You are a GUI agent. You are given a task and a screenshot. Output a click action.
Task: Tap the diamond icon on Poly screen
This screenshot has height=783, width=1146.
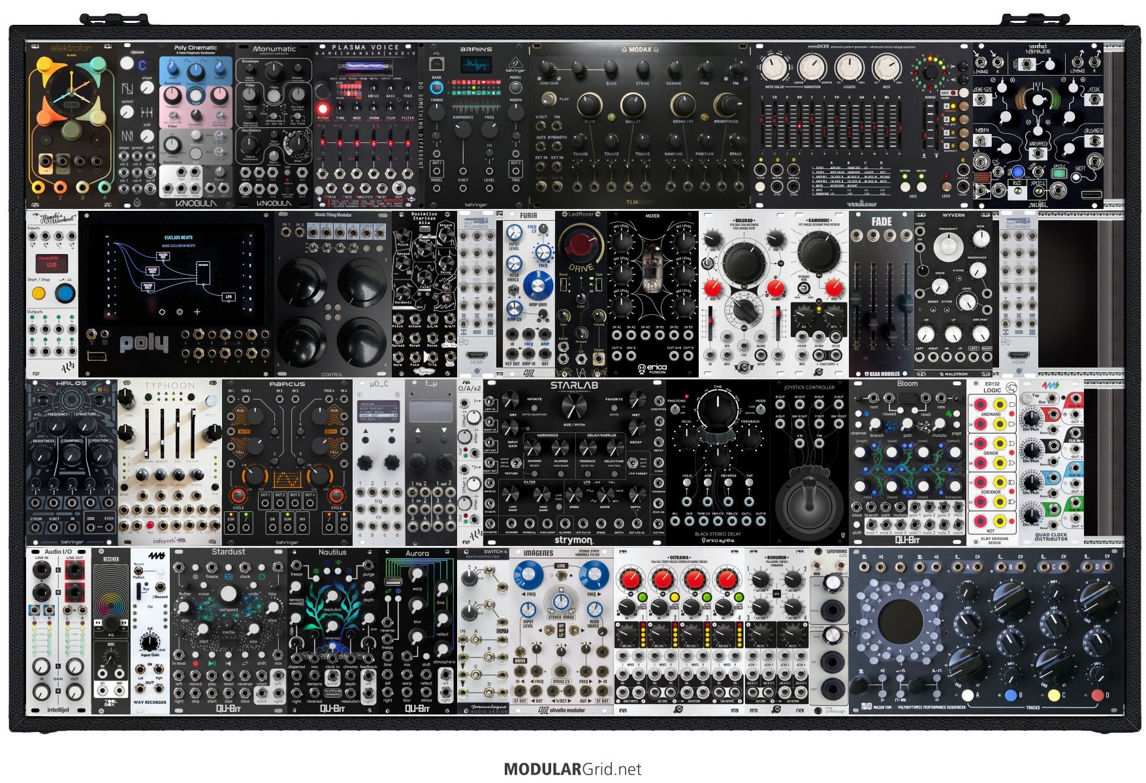[162, 312]
